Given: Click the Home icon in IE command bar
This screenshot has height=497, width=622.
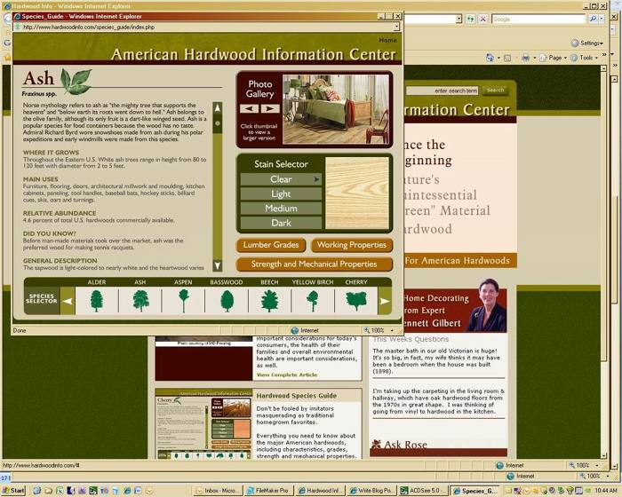Looking at the screenshot, I should click(490, 58).
